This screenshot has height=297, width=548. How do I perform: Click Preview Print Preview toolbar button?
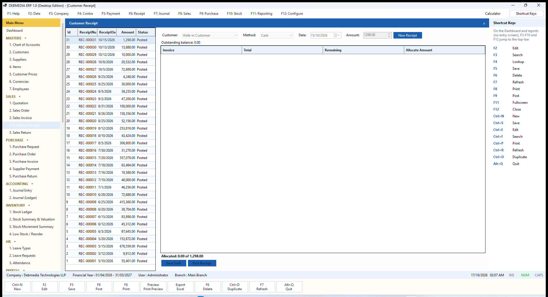(153, 287)
